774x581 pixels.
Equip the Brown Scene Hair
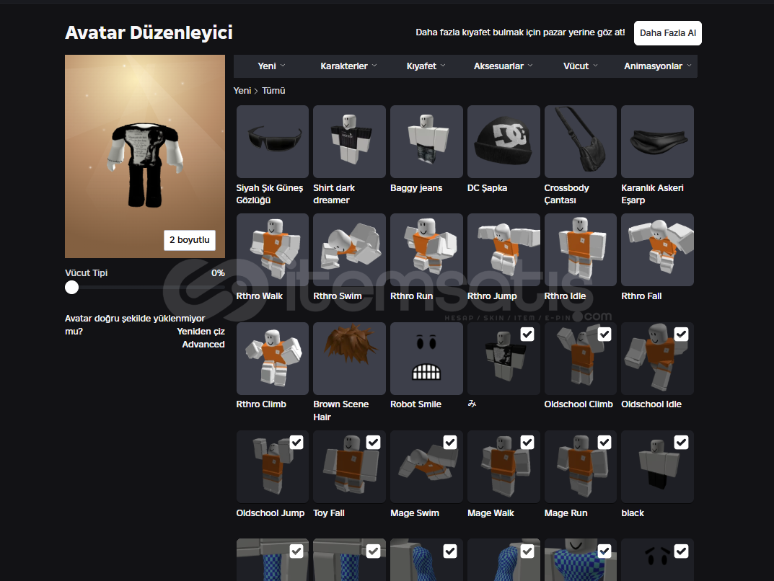(349, 358)
